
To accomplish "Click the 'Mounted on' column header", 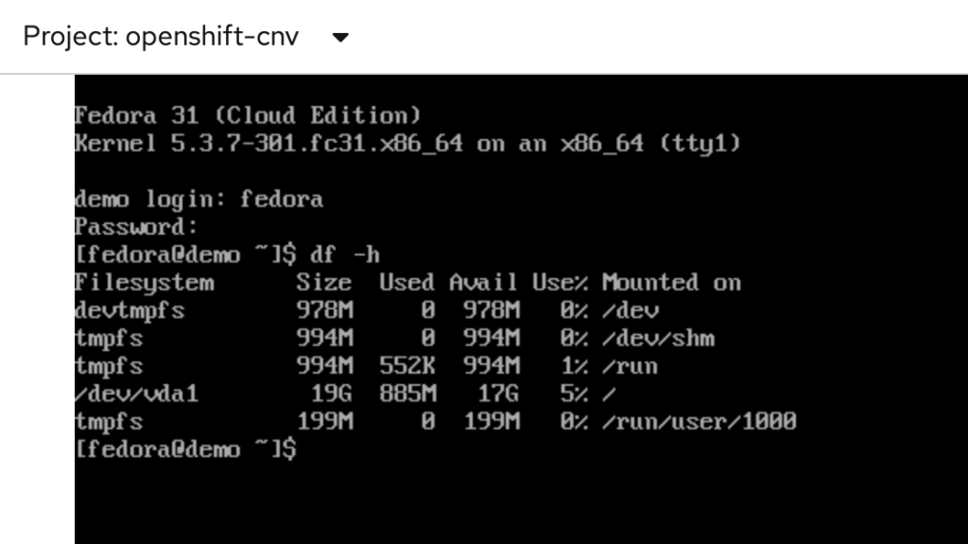I will 671,283.
